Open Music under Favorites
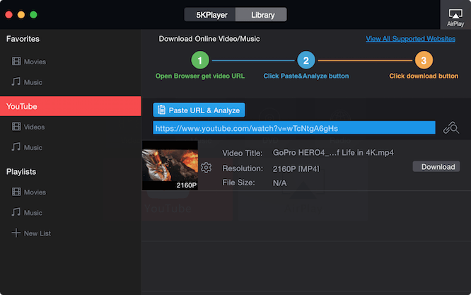The image size is (471, 295). coord(27,82)
